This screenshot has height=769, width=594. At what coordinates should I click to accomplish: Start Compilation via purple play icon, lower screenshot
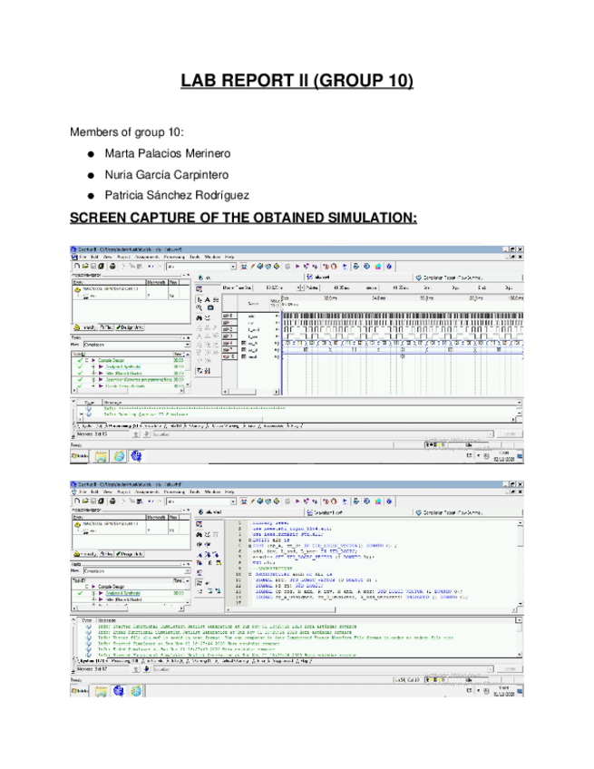coord(297,501)
